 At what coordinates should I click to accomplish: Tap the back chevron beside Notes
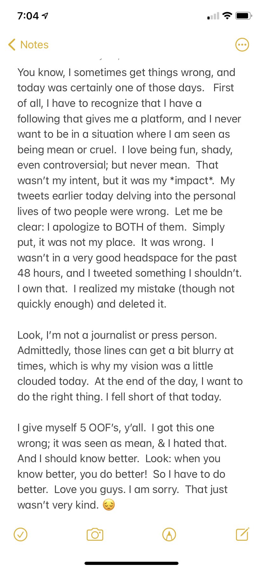(12, 45)
